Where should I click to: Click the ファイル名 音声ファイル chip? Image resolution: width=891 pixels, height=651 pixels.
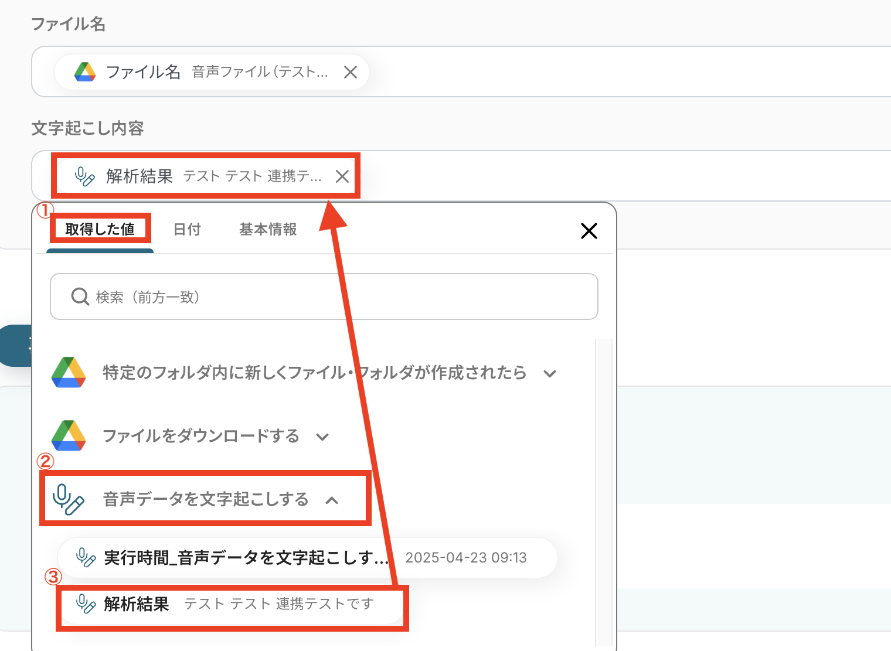(212, 72)
